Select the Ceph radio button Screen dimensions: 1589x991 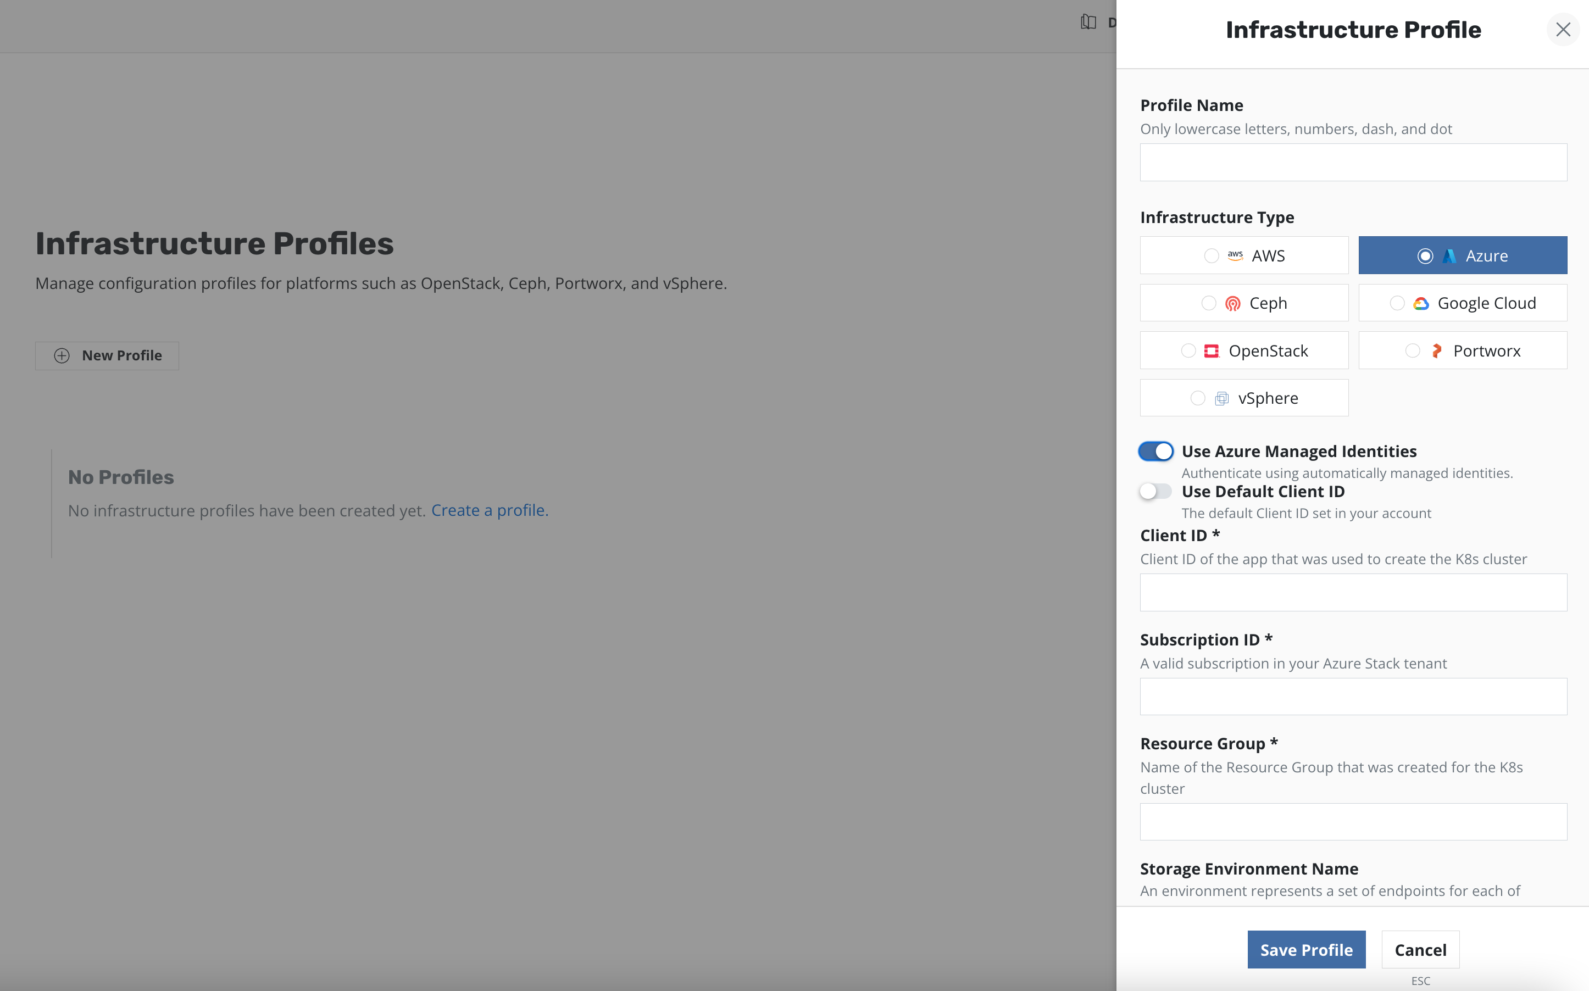click(x=1208, y=303)
